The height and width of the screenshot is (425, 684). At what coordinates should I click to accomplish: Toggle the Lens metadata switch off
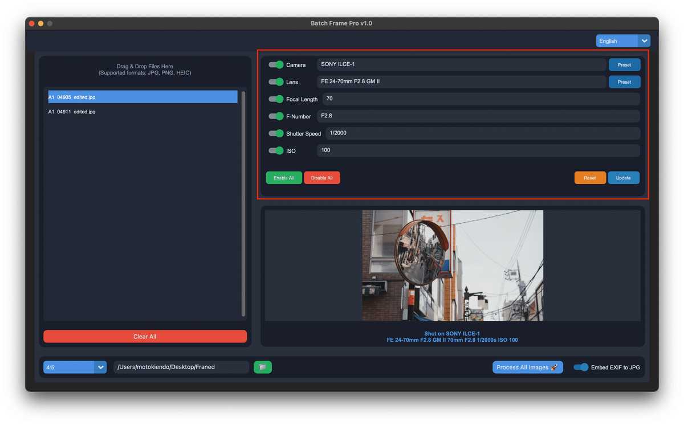[x=276, y=81]
